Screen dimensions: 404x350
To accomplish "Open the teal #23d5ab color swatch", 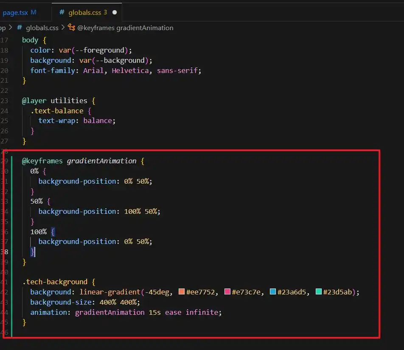I will (318, 292).
